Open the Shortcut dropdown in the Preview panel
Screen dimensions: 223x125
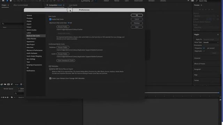(x=205, y=16)
